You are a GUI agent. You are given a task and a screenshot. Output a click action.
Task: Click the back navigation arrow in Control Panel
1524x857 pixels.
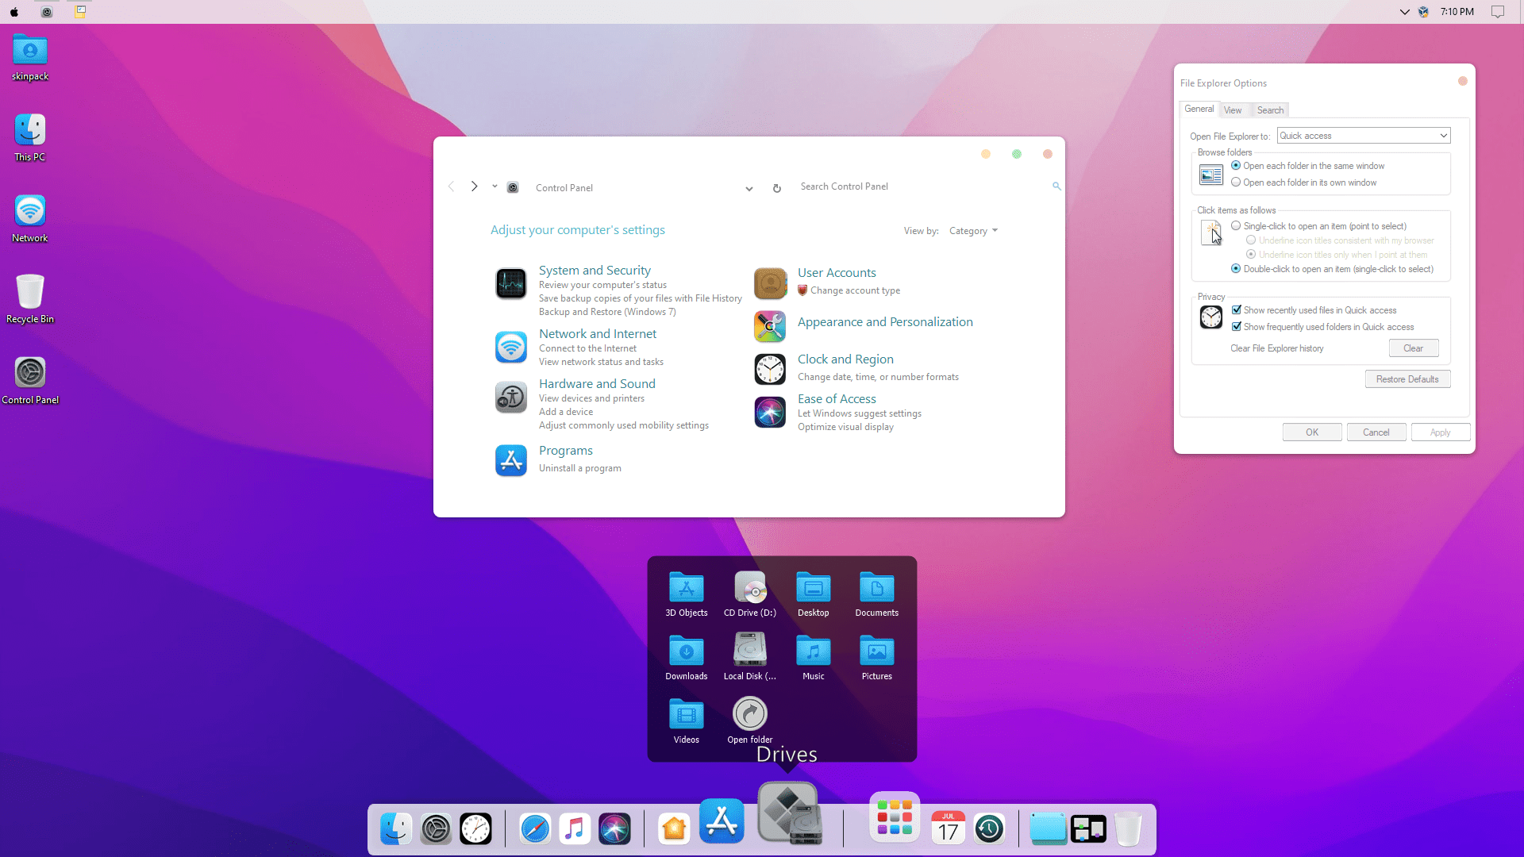click(452, 187)
